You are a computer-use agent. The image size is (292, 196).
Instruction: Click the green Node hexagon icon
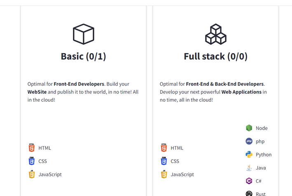tap(249, 128)
